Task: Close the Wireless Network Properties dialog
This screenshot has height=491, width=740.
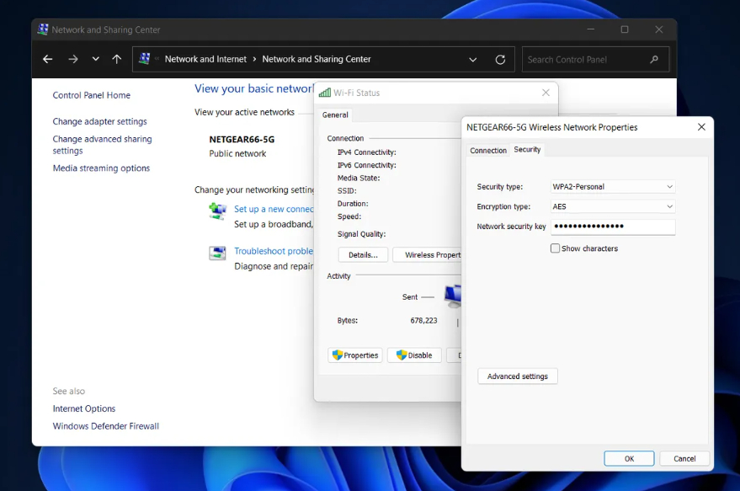Action: tap(701, 127)
